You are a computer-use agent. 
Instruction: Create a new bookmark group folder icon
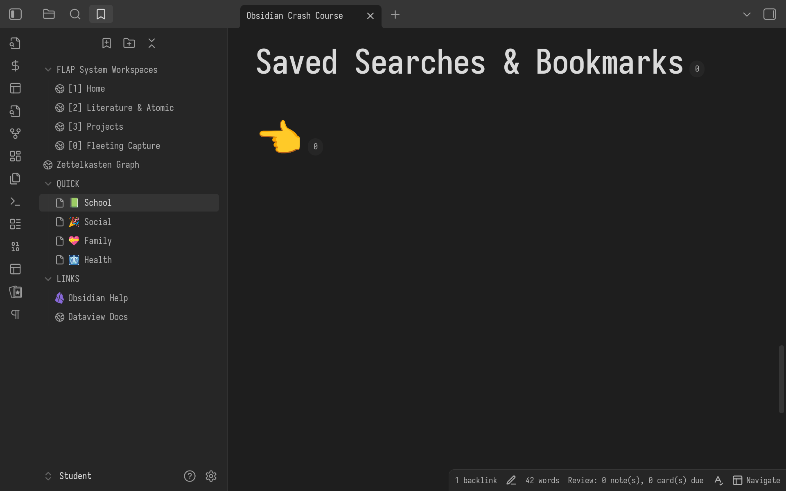pyautogui.click(x=129, y=43)
